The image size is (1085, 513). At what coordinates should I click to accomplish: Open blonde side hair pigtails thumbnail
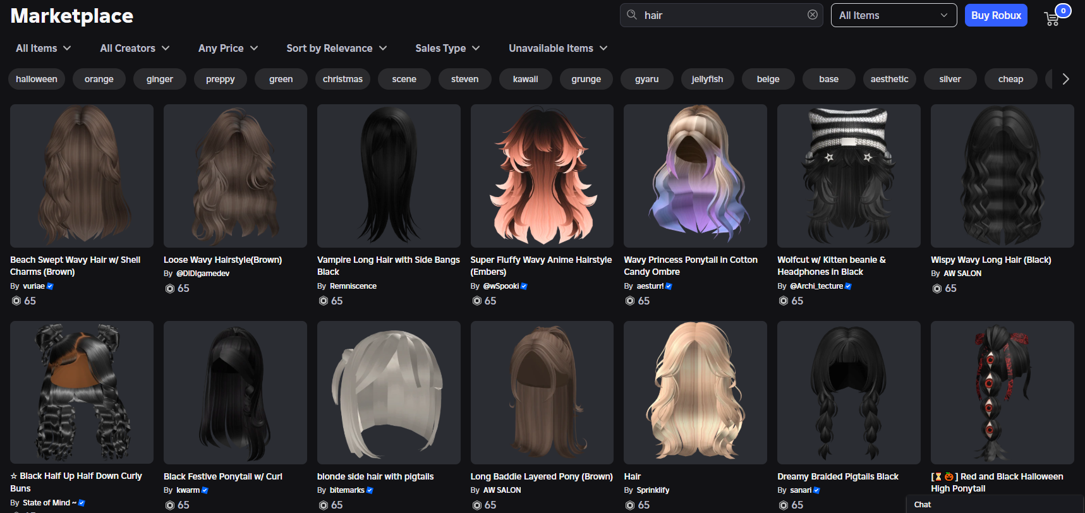389,392
